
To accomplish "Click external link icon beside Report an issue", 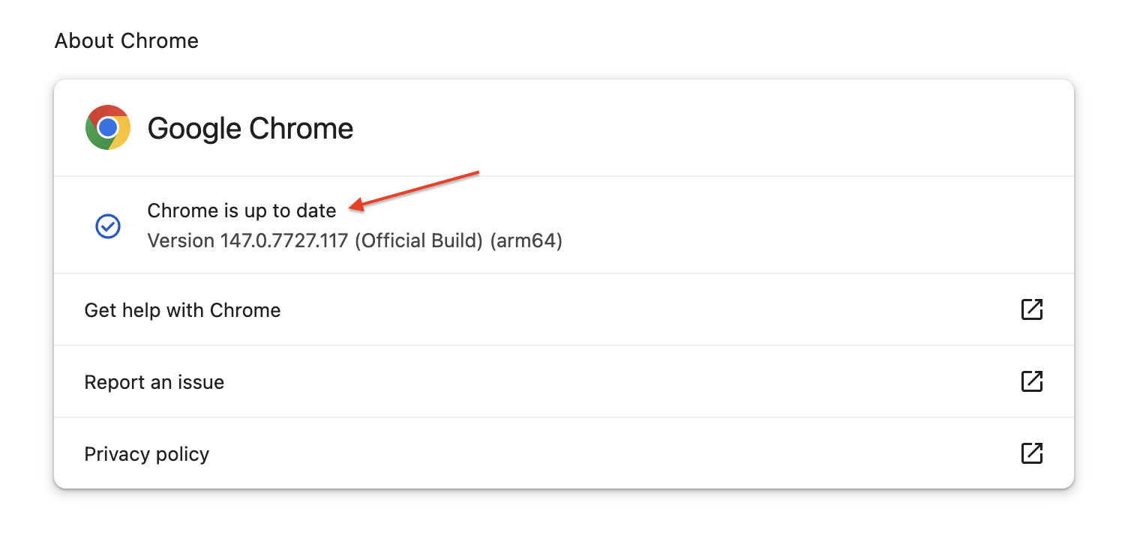I will pyautogui.click(x=1032, y=381).
